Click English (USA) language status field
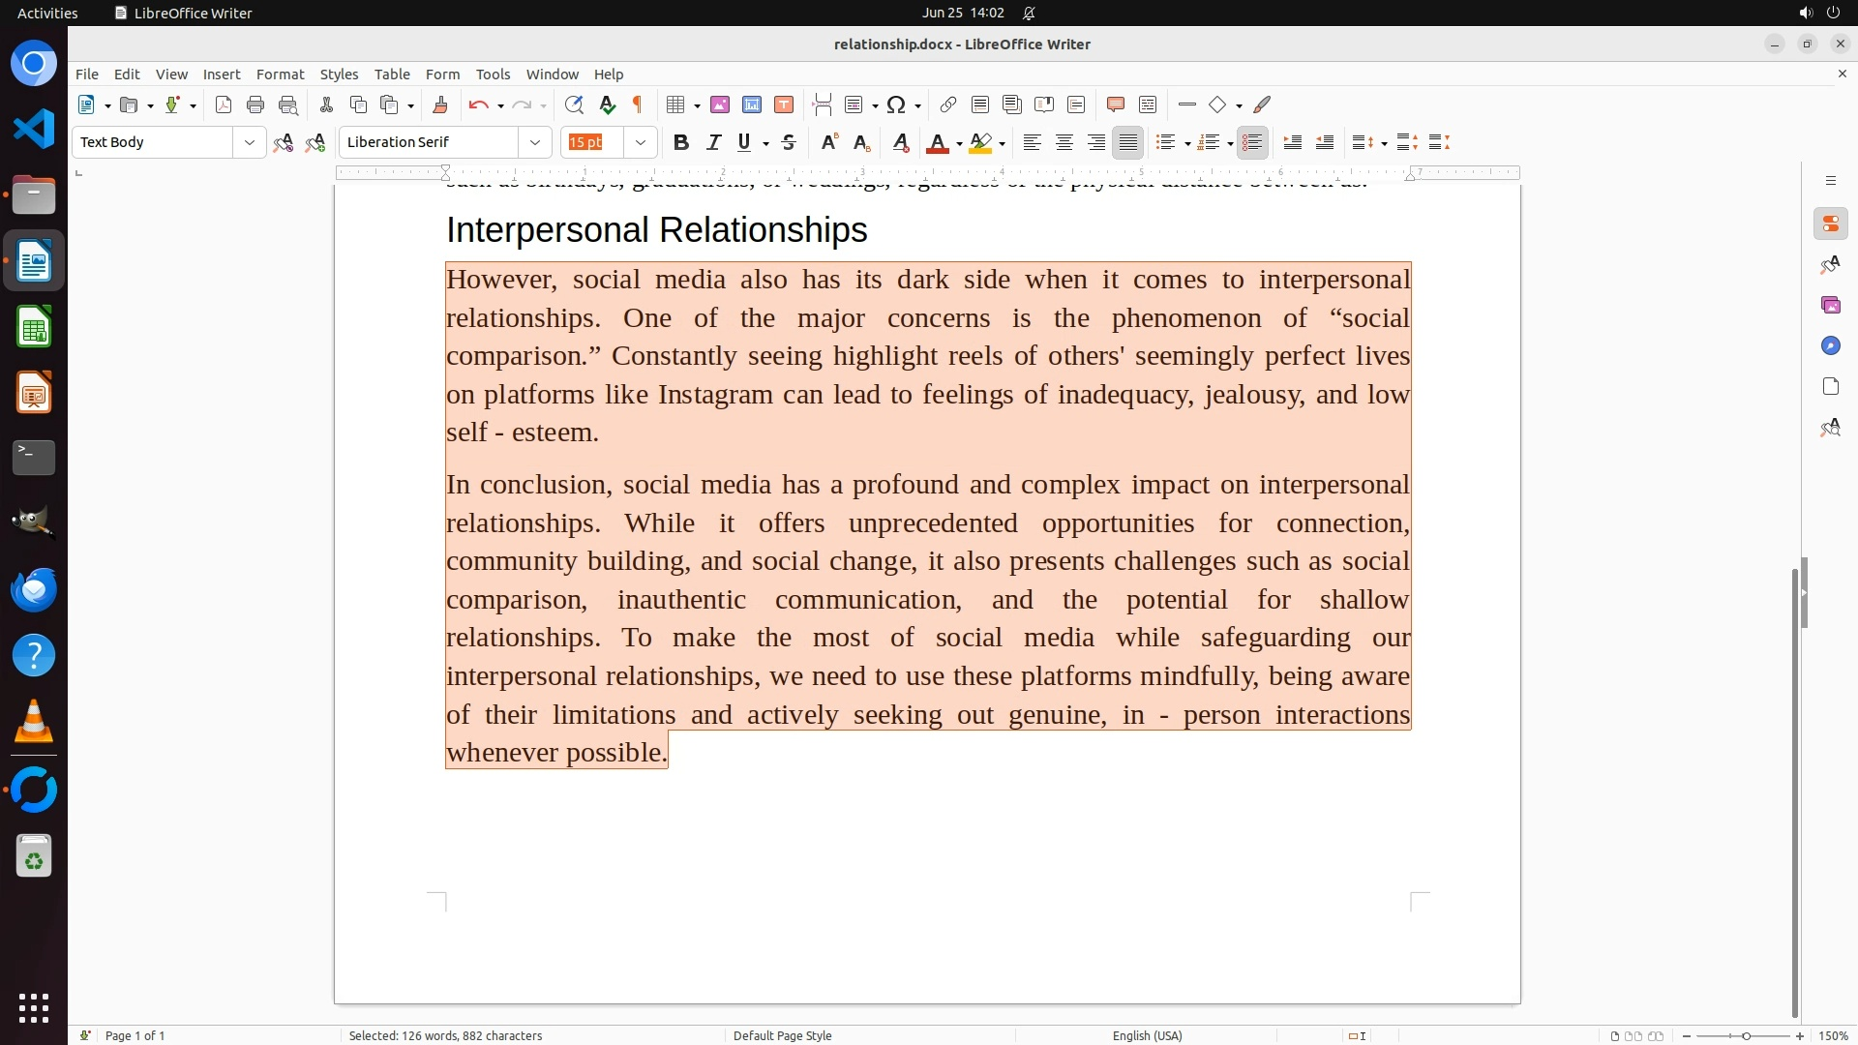 point(1147,1035)
